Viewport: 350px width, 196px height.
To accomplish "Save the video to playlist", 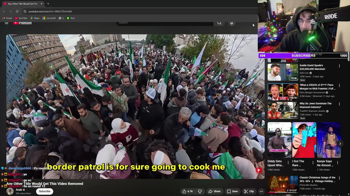I will [232, 191].
